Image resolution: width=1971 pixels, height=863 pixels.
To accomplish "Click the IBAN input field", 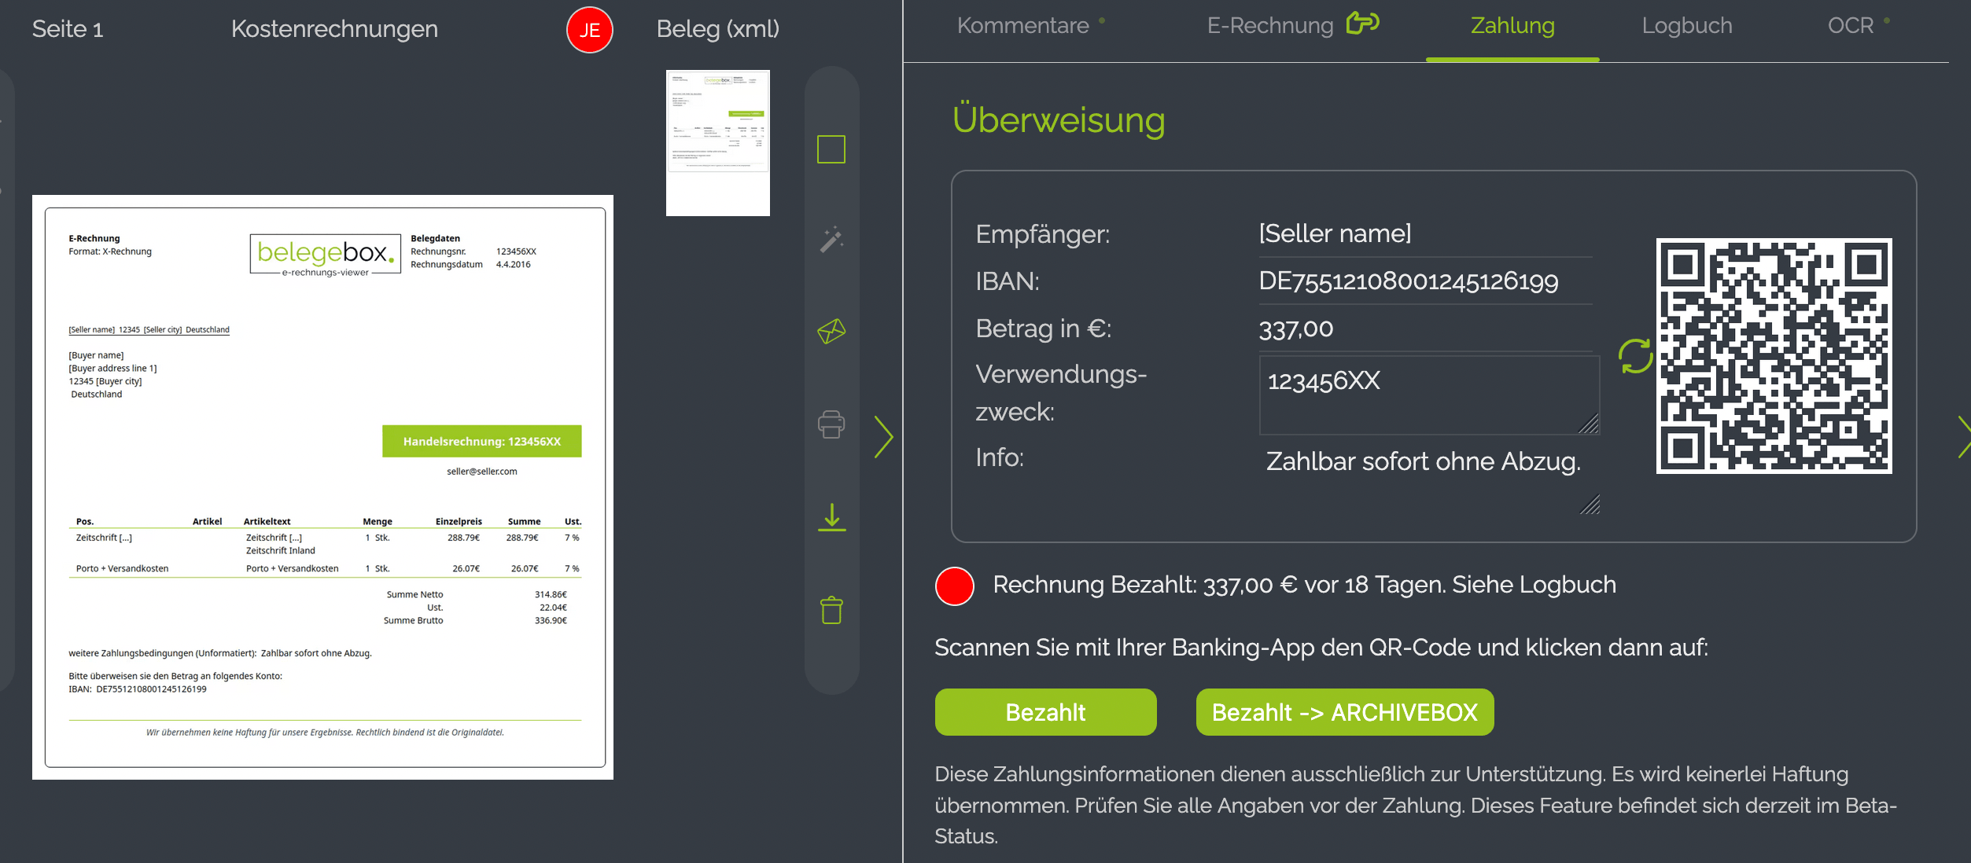I will click(1424, 281).
